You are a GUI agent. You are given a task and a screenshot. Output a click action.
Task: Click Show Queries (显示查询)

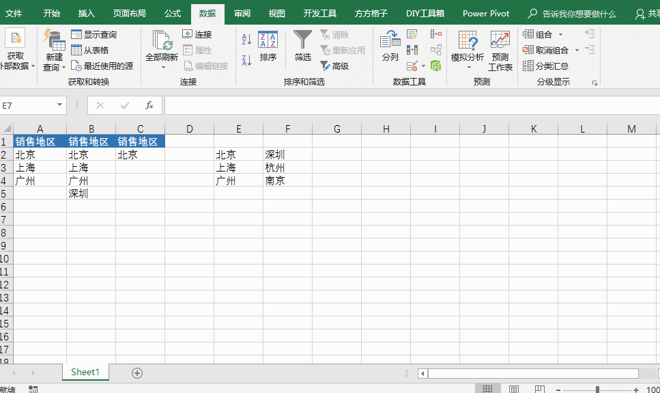coord(94,35)
